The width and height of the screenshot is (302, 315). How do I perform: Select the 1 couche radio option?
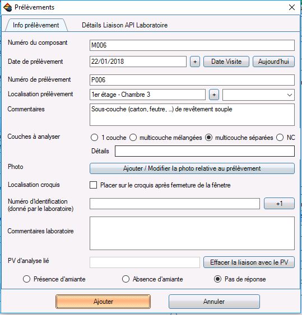94,138
